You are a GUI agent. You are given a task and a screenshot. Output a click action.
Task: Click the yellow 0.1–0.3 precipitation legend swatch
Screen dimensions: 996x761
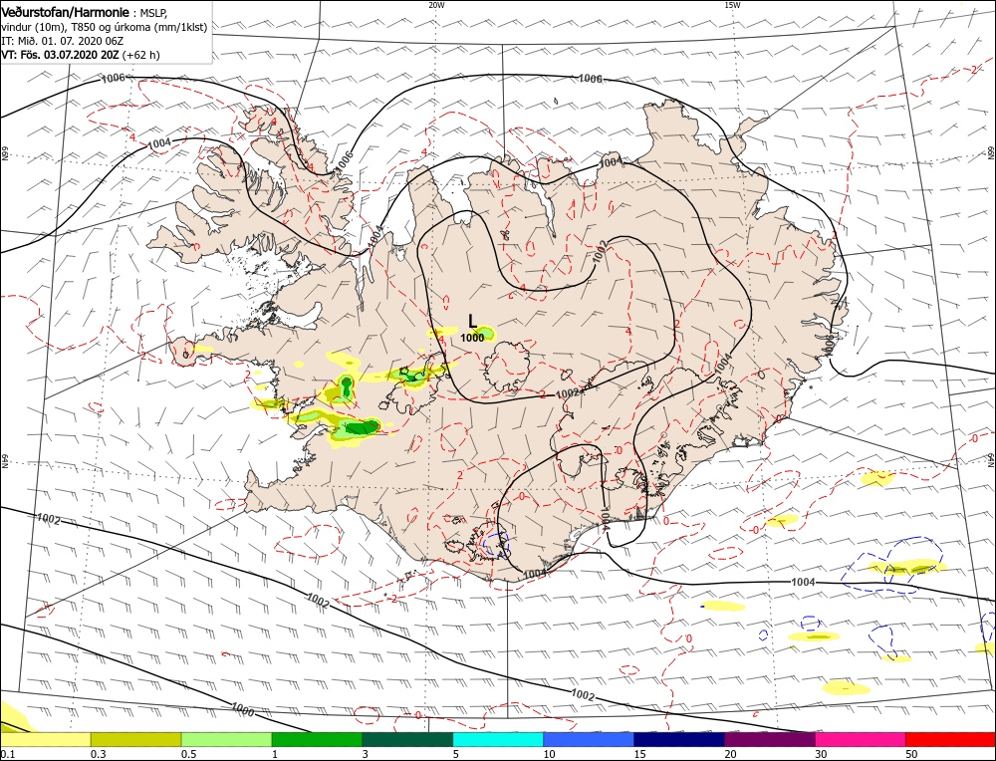coord(46,739)
